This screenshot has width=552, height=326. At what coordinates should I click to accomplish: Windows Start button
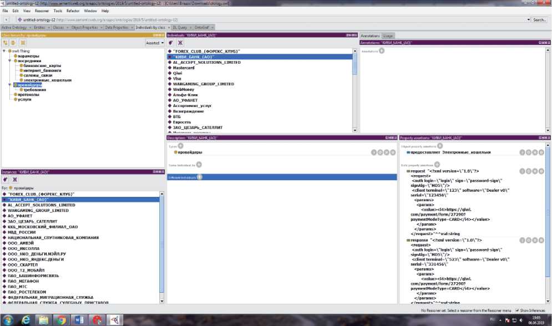8,320
